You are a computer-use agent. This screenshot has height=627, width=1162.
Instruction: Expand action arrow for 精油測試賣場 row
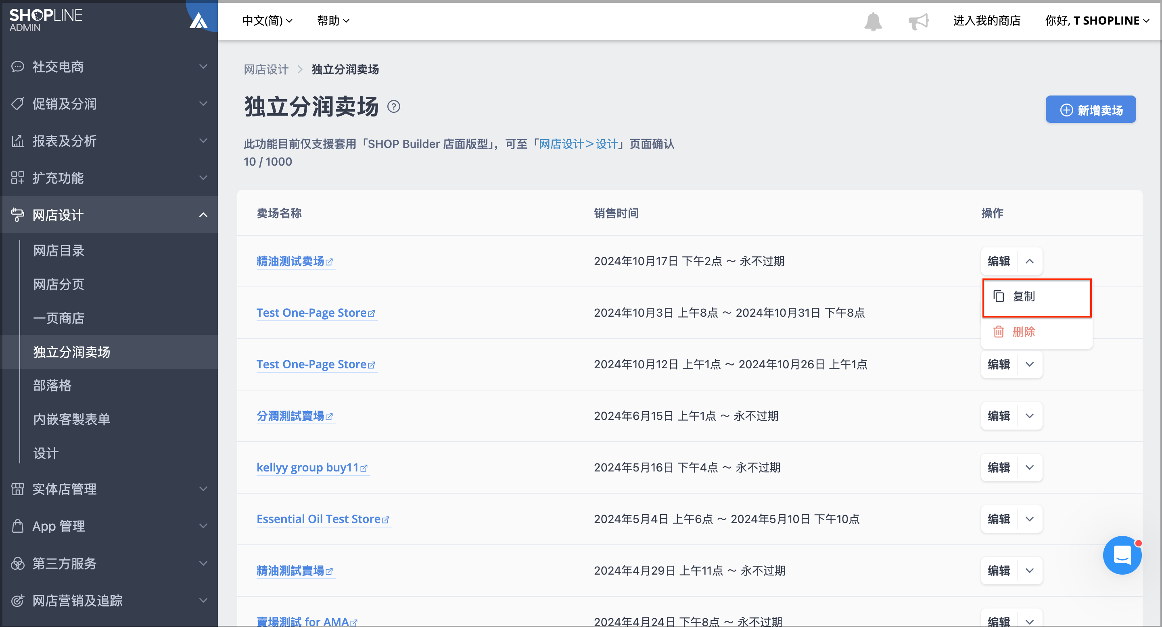pyautogui.click(x=1029, y=571)
